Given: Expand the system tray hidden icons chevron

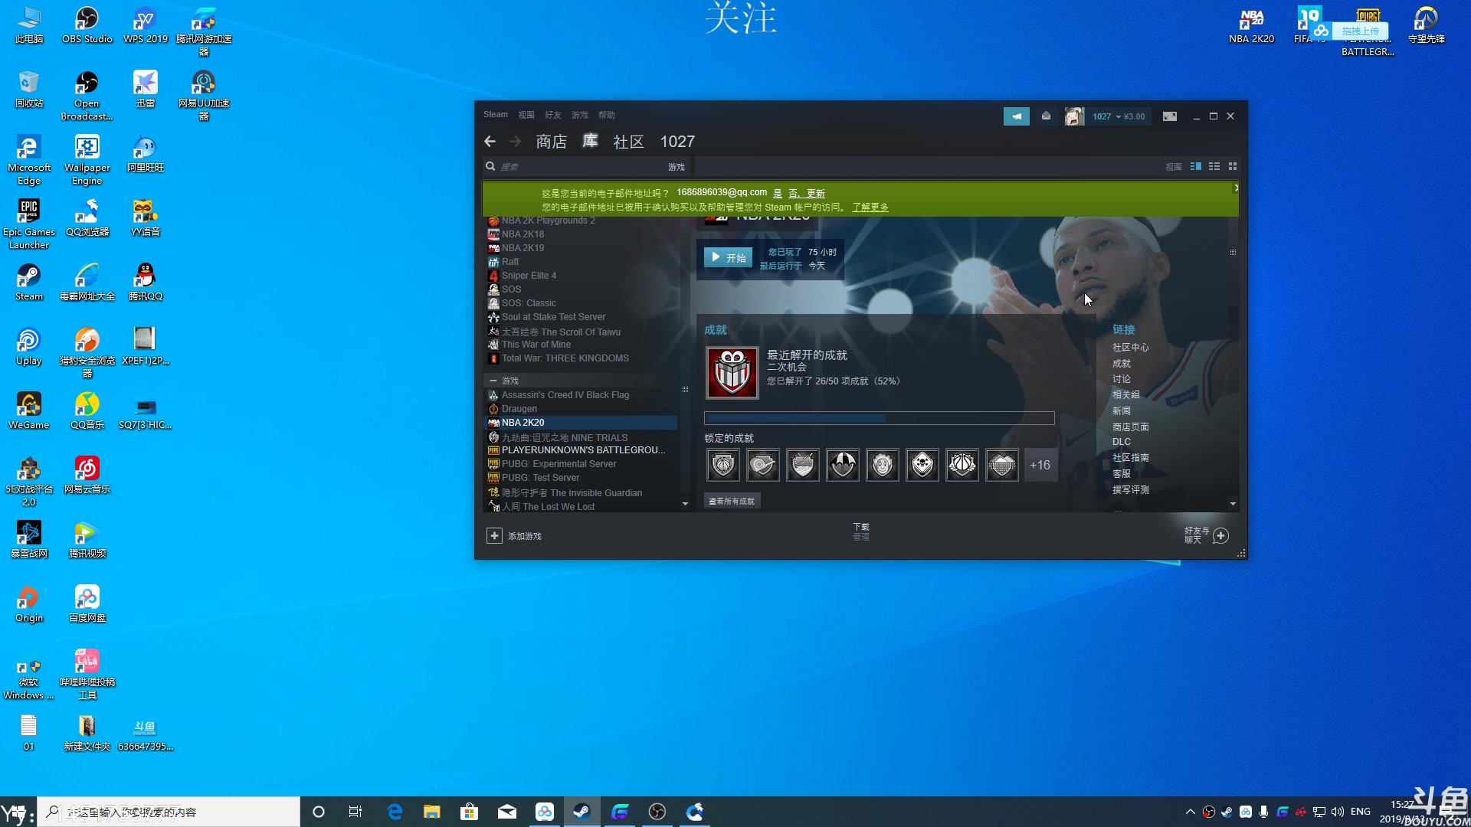Looking at the screenshot, I should (1190, 812).
